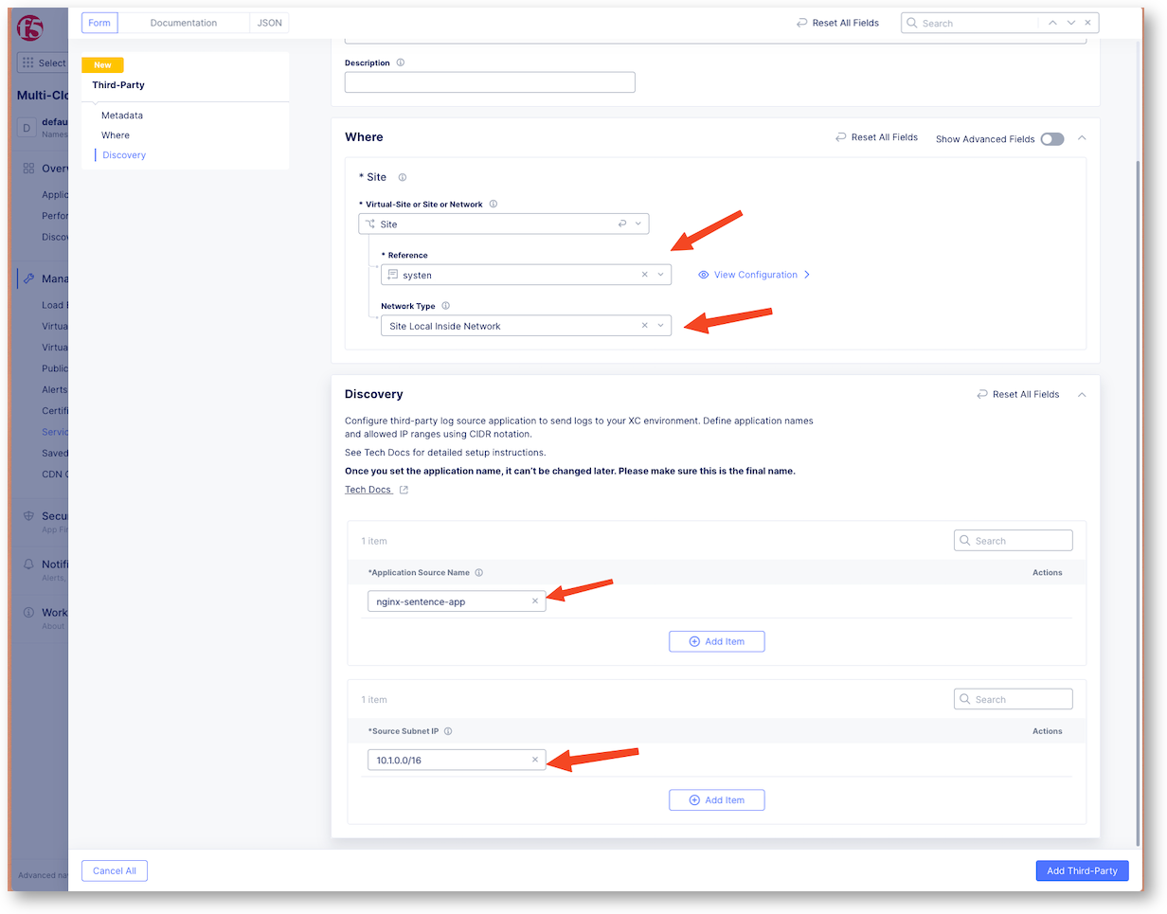Add Item under Source Subnet IP

[x=717, y=799]
